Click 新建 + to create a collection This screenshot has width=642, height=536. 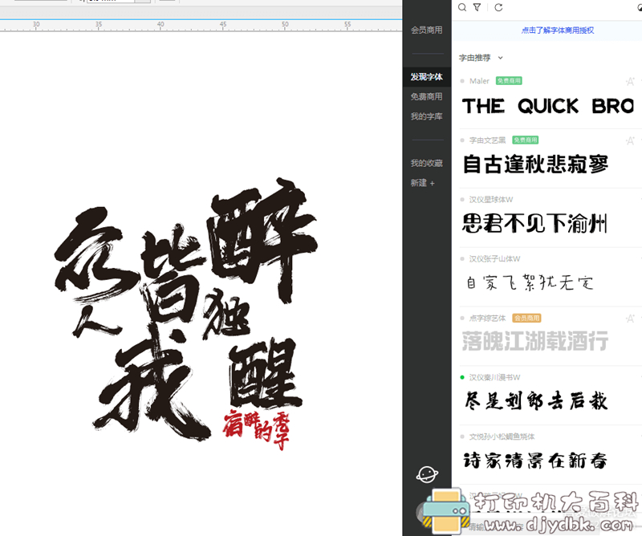[x=423, y=183]
